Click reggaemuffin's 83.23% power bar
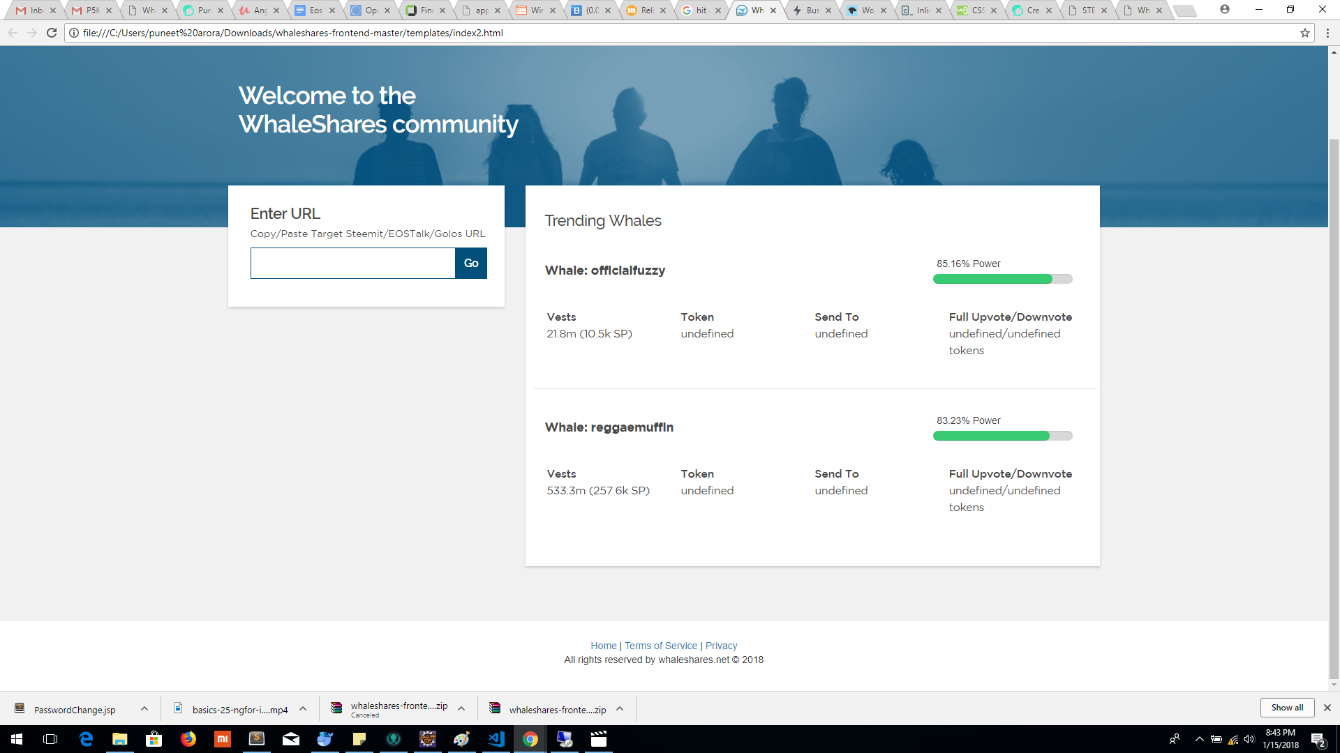The width and height of the screenshot is (1340, 753). pyautogui.click(x=1002, y=436)
